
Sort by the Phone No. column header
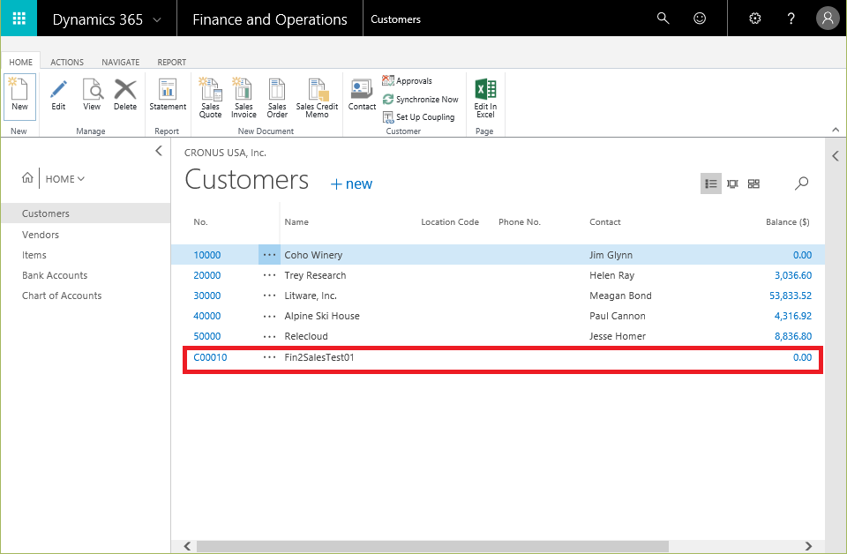(x=520, y=222)
